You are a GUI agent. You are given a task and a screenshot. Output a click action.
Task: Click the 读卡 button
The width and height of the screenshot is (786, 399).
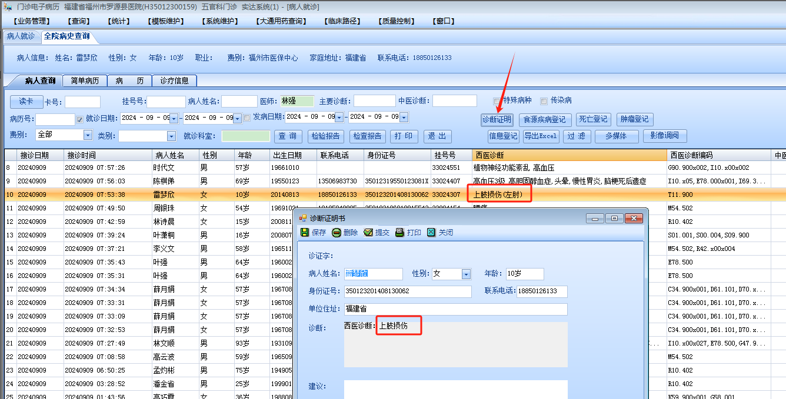[x=26, y=102]
